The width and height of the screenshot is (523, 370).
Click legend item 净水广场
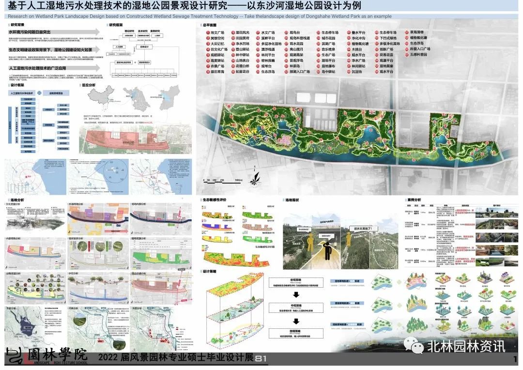pos(356,61)
